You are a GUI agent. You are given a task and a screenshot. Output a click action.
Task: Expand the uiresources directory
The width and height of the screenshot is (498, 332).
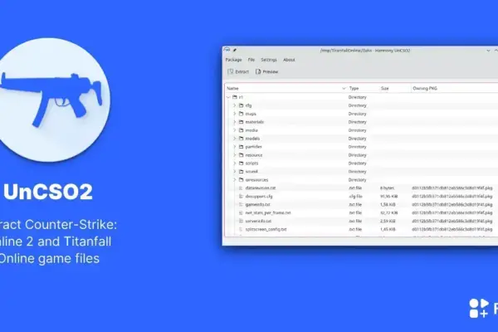(235, 180)
